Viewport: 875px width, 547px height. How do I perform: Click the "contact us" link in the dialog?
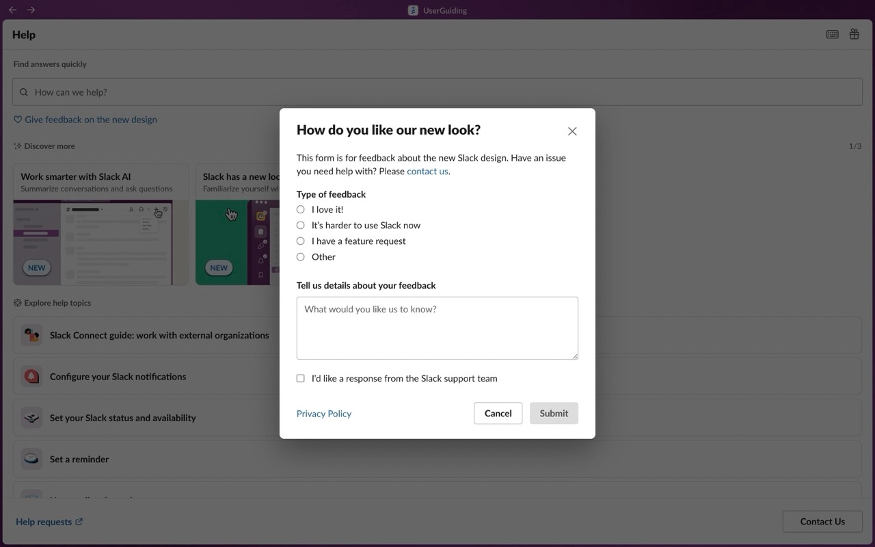[427, 171]
